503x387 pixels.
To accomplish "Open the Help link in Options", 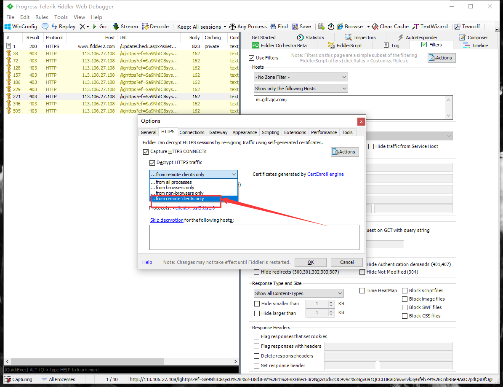I will click(x=147, y=262).
